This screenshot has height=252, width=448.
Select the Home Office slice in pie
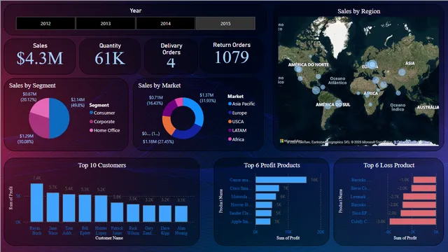(41, 107)
